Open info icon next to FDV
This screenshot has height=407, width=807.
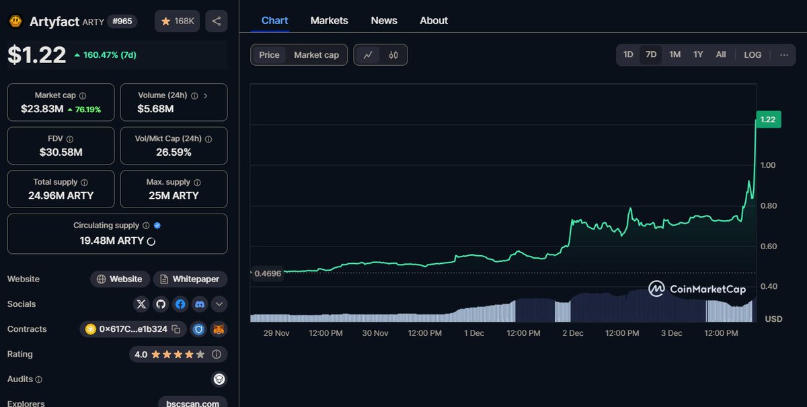point(70,139)
